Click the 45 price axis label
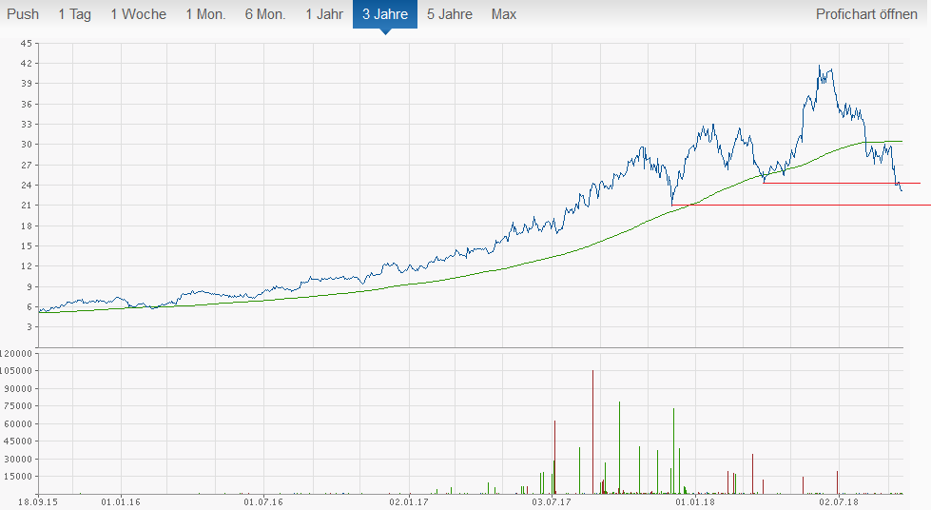Screen dimensions: 931x510 (x=26, y=44)
